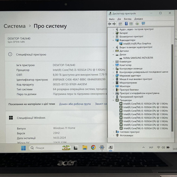
Task: Click the Device Manager vertical scrollbar
Action: pyautogui.click(x=172, y=88)
